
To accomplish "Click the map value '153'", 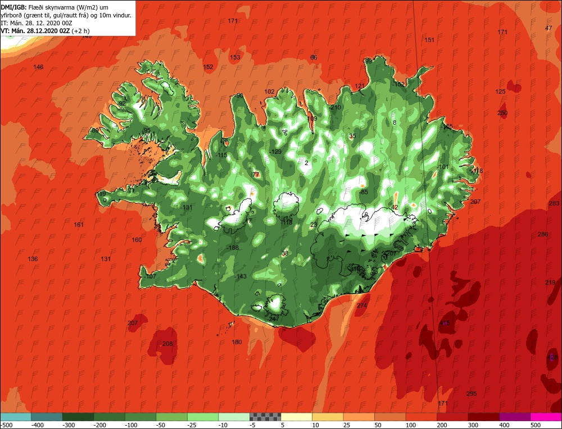I will (235, 57).
